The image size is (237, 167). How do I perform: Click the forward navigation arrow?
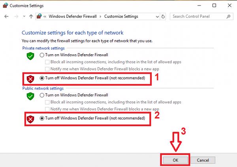pyautogui.click(x=15, y=17)
